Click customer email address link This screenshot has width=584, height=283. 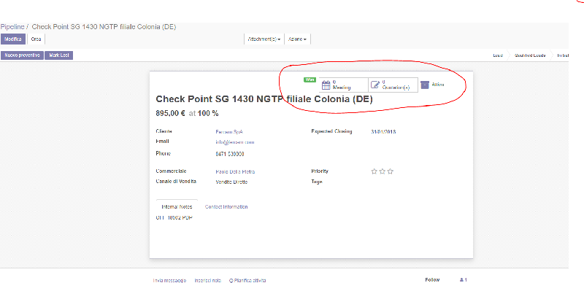[x=235, y=142]
